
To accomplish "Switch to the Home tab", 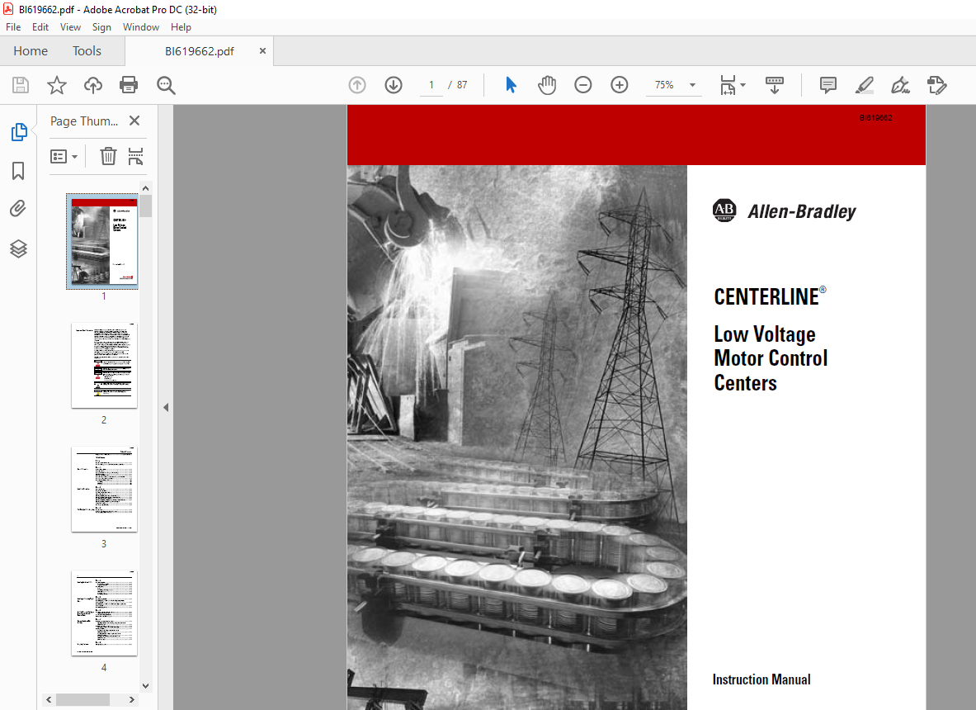I will [x=31, y=51].
